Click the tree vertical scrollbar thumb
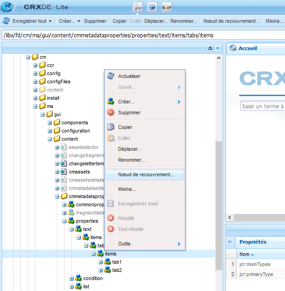This screenshot has width=285, height=291. (219, 205)
